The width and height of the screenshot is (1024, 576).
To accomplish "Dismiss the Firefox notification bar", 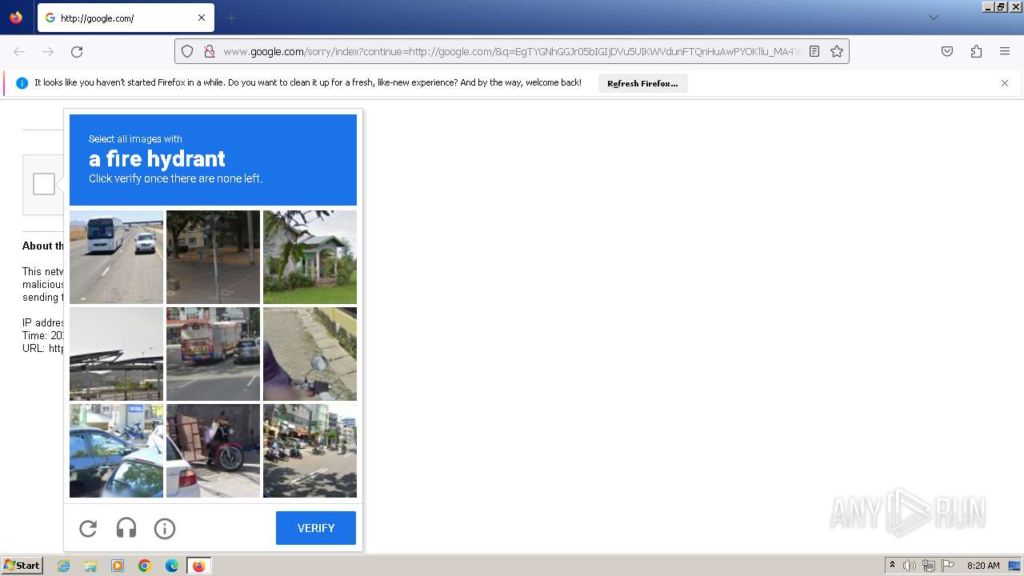I will pos(1005,83).
